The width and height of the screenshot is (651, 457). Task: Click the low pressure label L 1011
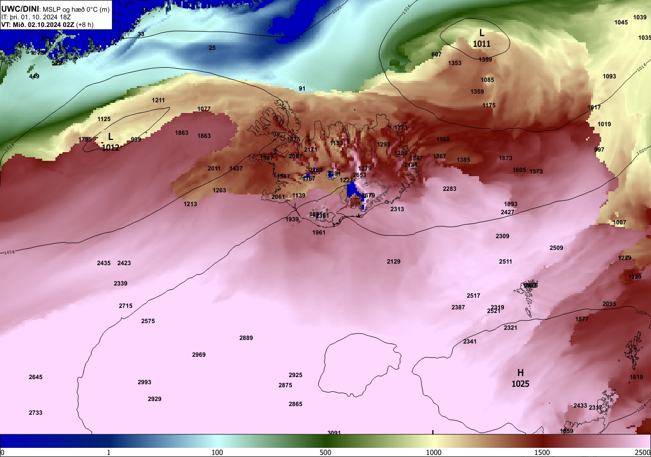click(482, 40)
